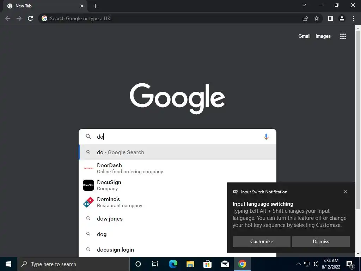Open Cortana circle on taskbar
The image size is (361, 271).
pyautogui.click(x=138, y=264)
